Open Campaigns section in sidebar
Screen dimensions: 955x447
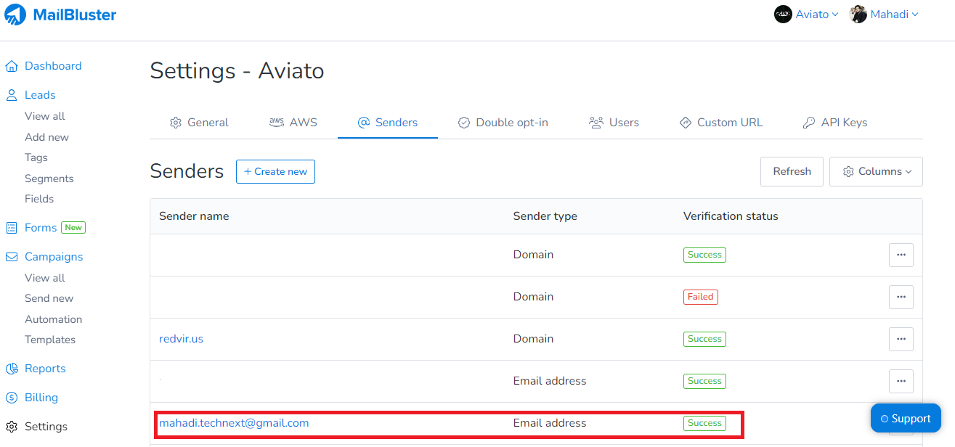54,257
